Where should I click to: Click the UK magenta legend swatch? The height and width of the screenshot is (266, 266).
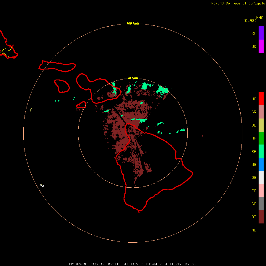261,46
